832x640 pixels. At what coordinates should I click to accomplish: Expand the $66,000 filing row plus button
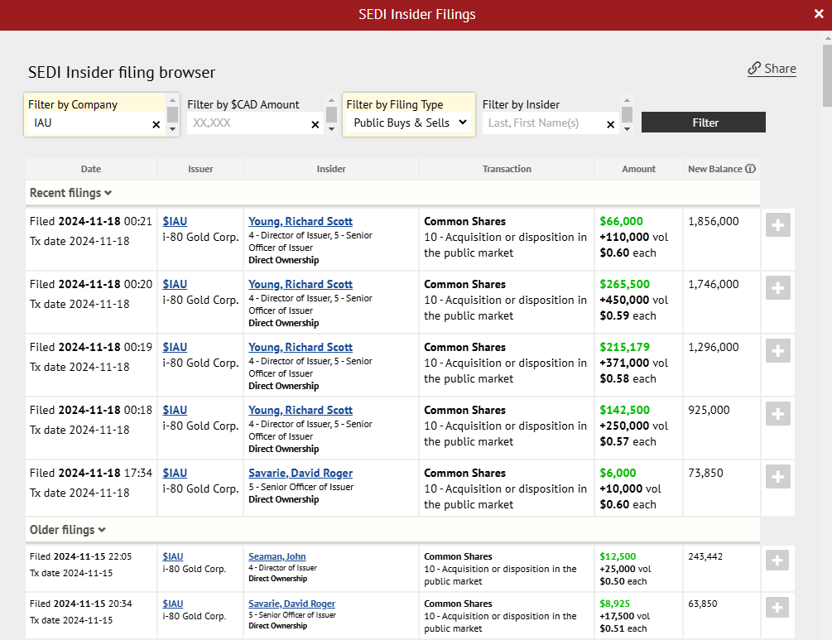[x=777, y=224]
